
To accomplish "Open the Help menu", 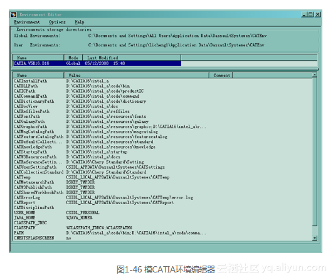I will [x=80, y=22].
